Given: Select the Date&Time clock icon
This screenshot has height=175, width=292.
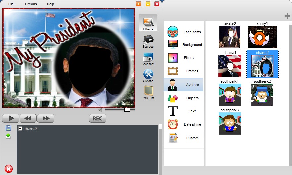Looking at the screenshot, I should click(173, 124).
